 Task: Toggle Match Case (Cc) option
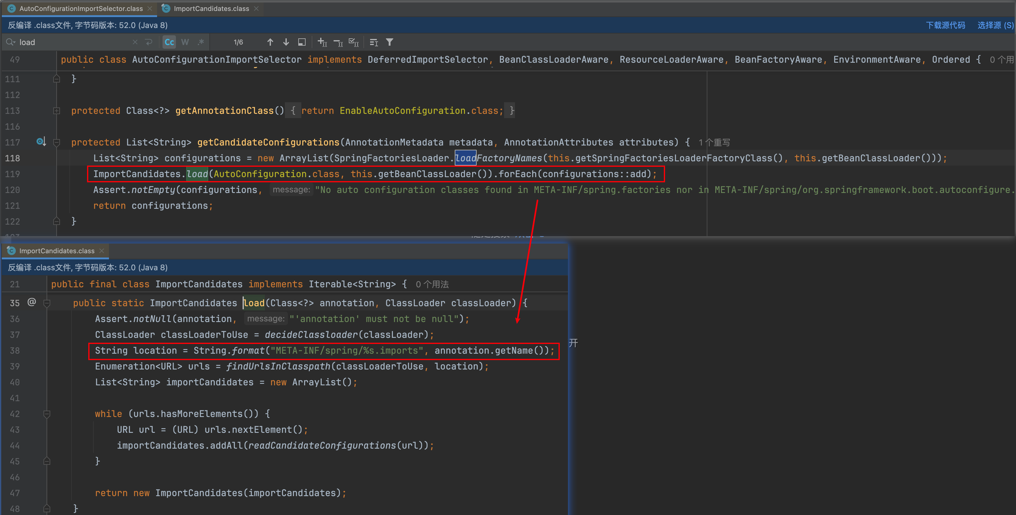coord(169,42)
